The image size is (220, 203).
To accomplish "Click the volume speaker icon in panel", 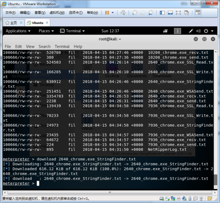I will coord(199,31).
